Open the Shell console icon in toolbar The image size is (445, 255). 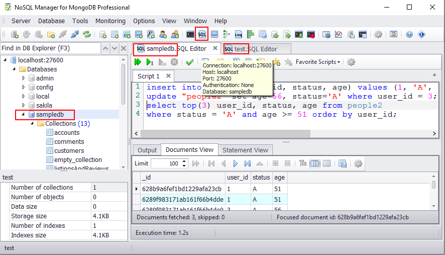click(190, 34)
